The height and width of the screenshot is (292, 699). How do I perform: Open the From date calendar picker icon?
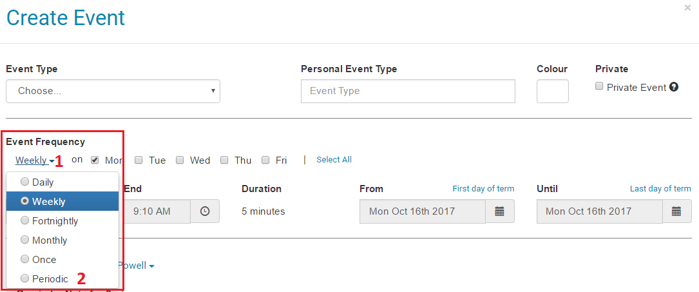pos(500,211)
